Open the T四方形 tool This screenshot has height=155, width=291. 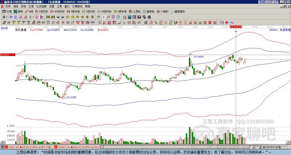[88, 11]
